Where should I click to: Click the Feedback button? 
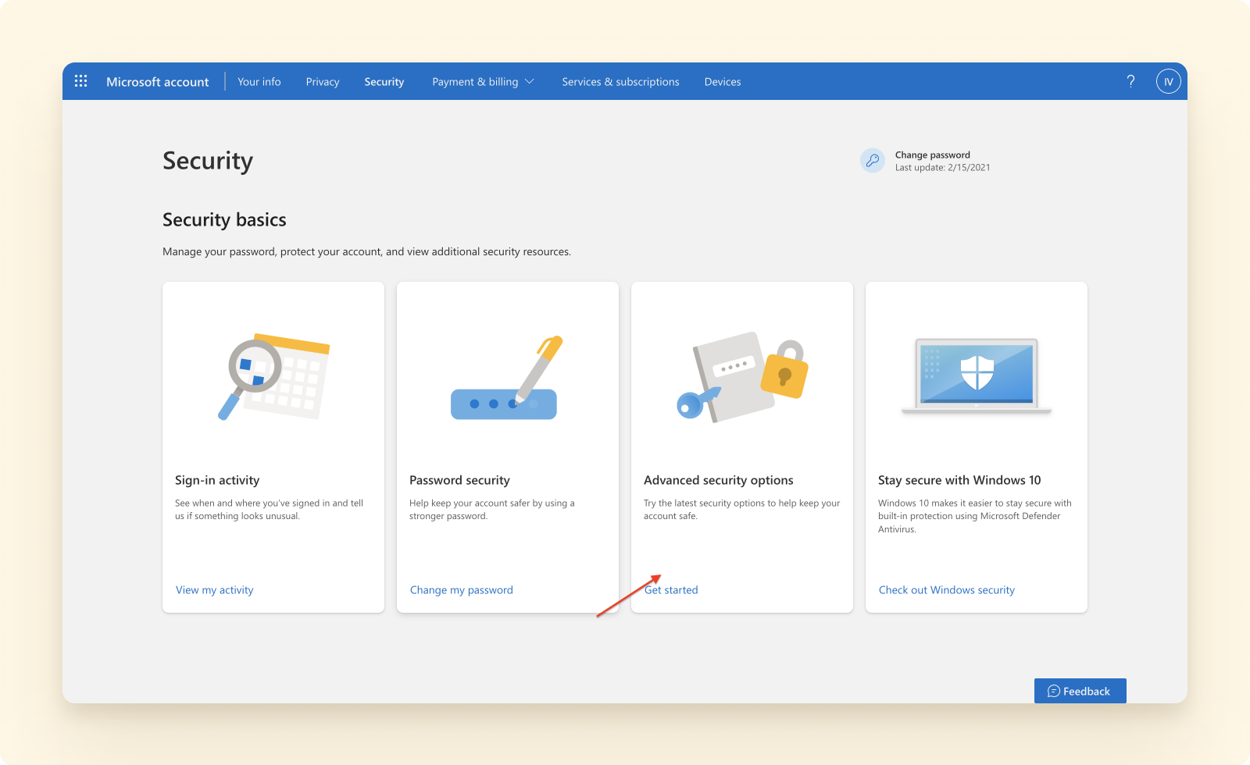[x=1080, y=691]
